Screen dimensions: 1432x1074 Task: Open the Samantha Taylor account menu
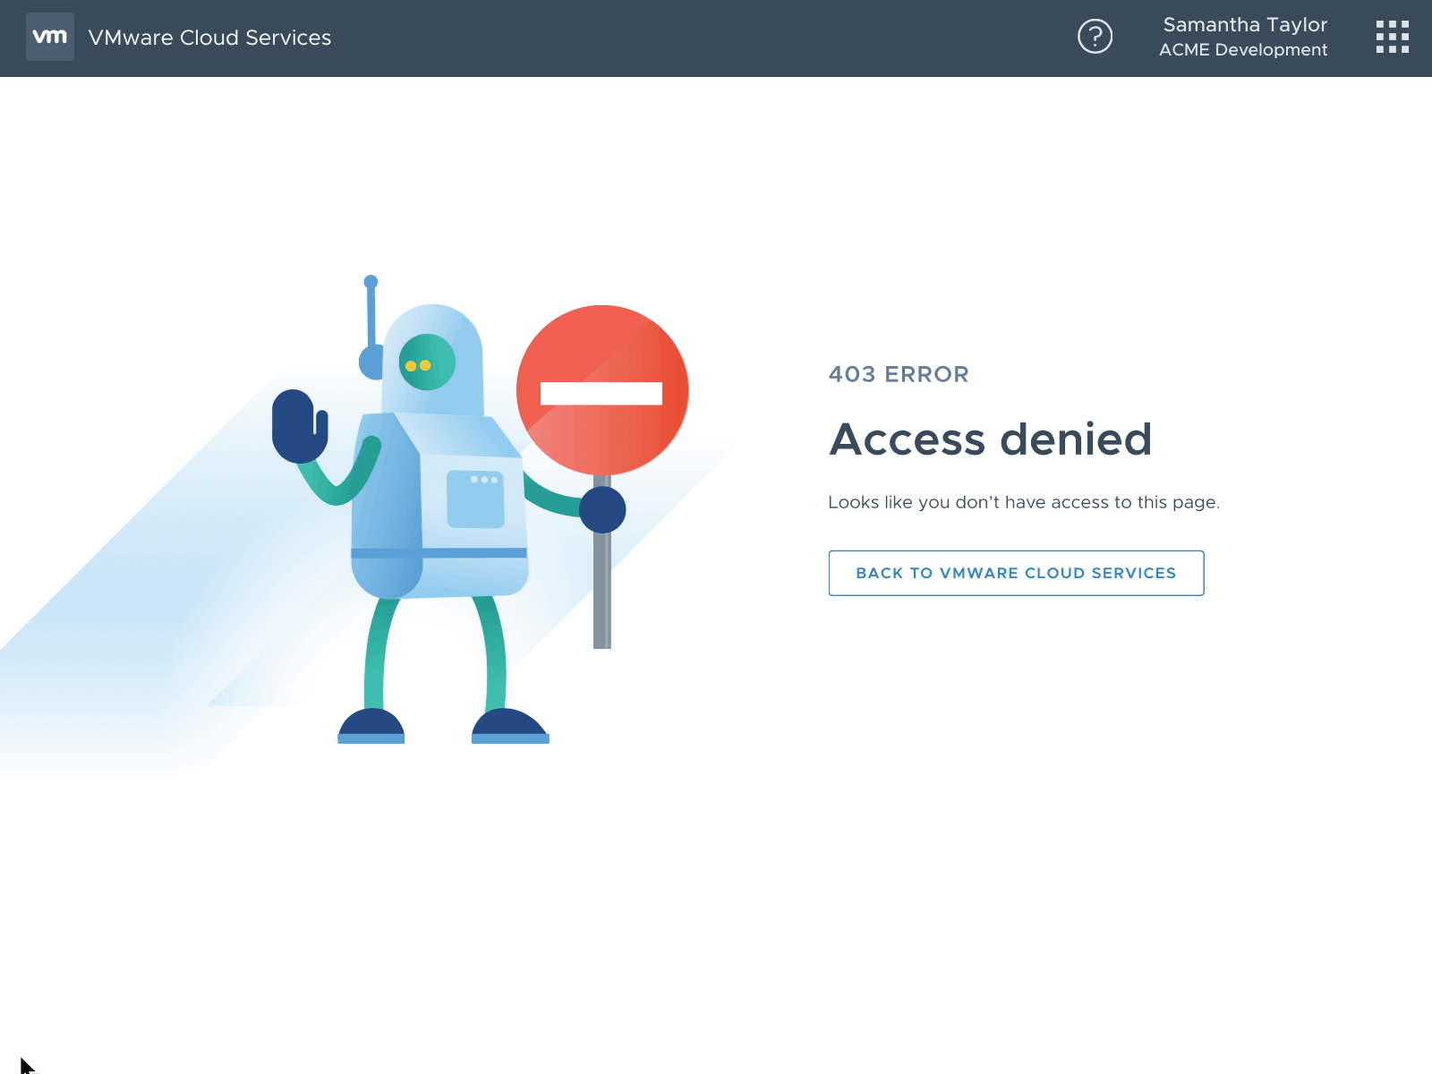coord(1244,37)
